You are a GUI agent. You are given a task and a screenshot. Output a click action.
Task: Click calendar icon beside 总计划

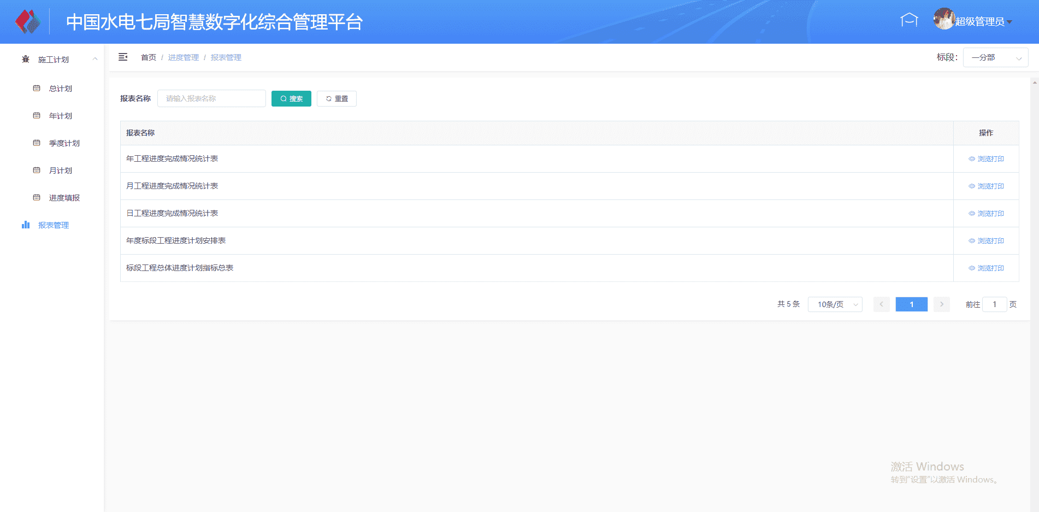37,89
